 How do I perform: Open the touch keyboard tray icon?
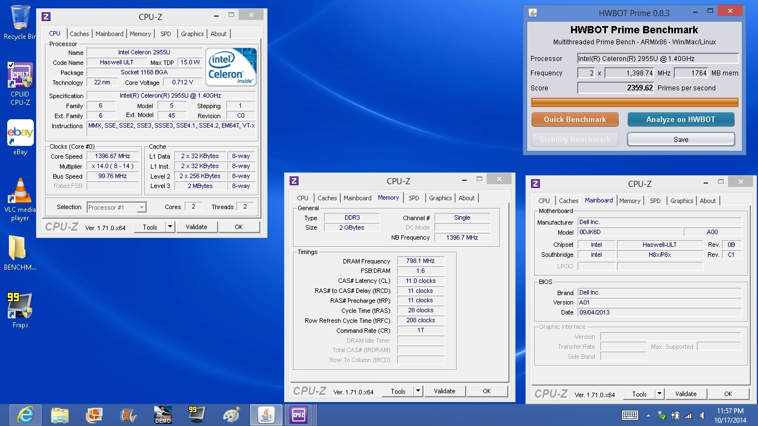(x=630, y=415)
